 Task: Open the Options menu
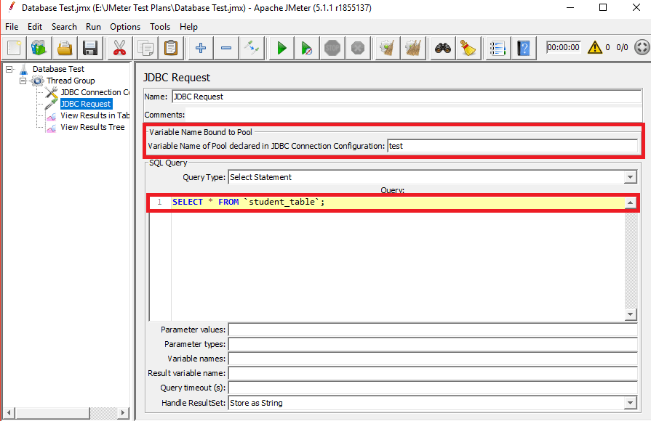coord(125,27)
